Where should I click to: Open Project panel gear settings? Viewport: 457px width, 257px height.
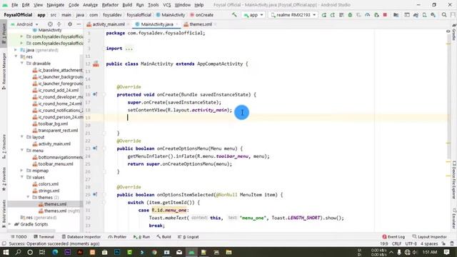coord(70,24)
